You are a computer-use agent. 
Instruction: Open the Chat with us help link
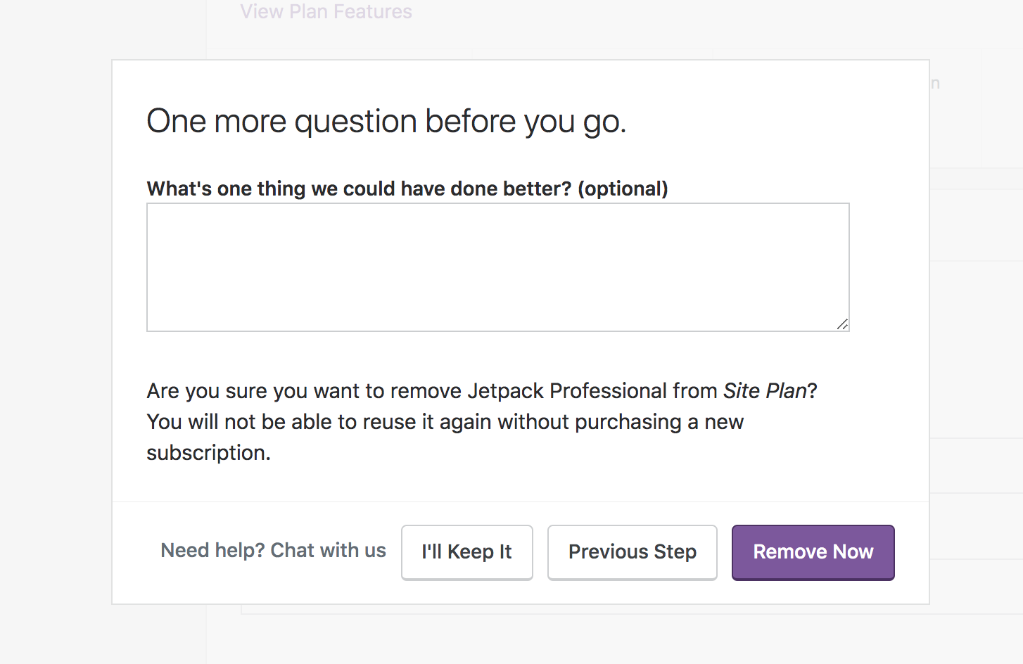click(328, 550)
